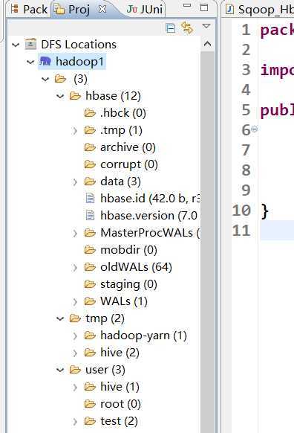Image resolution: width=294 pixels, height=433 pixels.
Task: Expand the hadoop-yarn (1) folder
Action: 75,336
